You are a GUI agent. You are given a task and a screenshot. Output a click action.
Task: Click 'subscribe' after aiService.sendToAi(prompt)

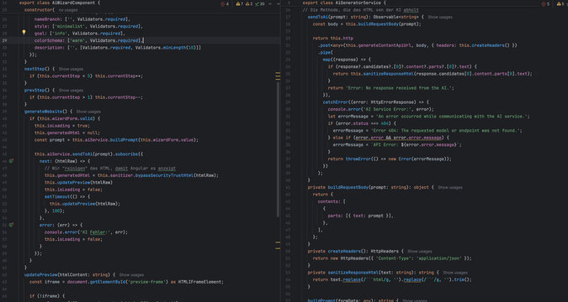pyautogui.click(x=126, y=154)
